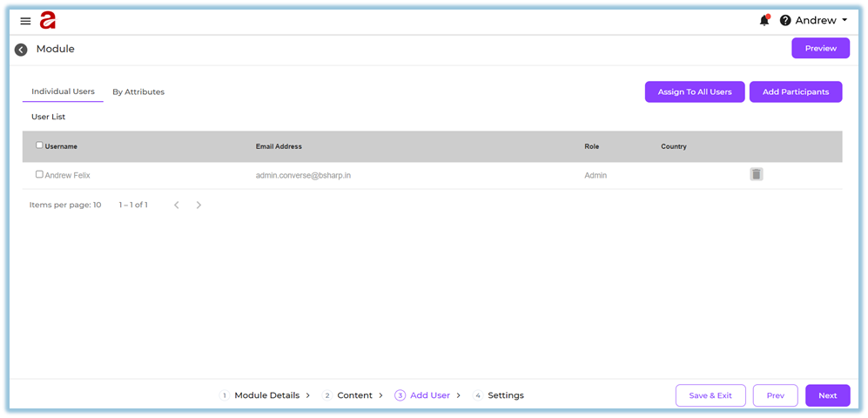Open the notifications bell

[764, 20]
